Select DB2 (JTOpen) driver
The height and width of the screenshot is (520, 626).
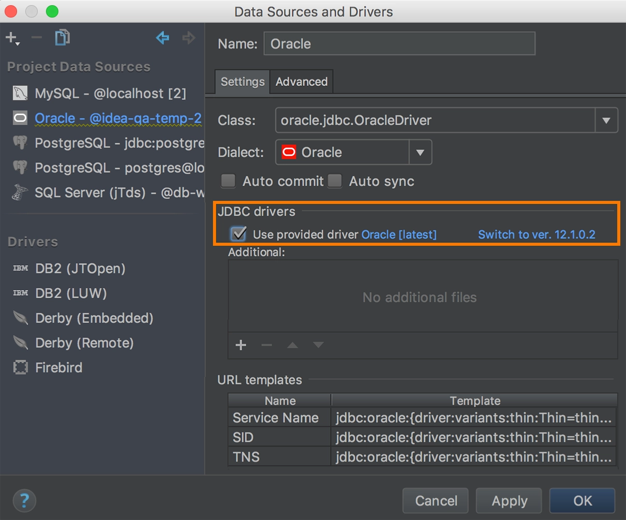coord(80,268)
